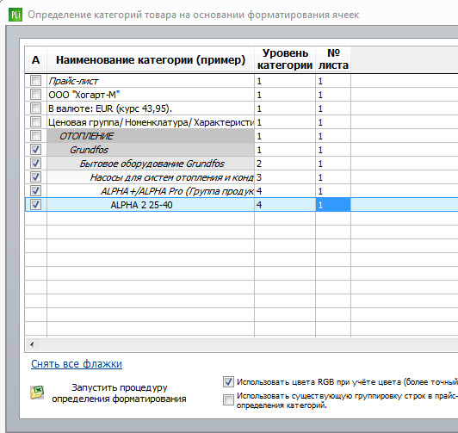The image size is (458, 433).
Task: Click level value in ОТОПЛЕНИЕ row
Action: click(x=285, y=136)
